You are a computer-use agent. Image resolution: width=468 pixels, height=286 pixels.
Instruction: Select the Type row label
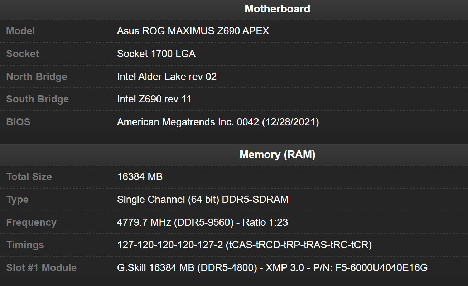(17, 199)
